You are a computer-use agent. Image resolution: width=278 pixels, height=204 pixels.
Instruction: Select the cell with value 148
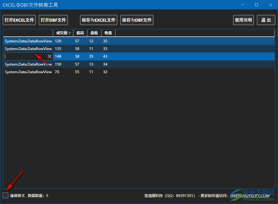(x=58, y=56)
